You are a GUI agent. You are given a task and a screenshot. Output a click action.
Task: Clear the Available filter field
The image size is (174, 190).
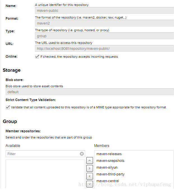[82, 154]
